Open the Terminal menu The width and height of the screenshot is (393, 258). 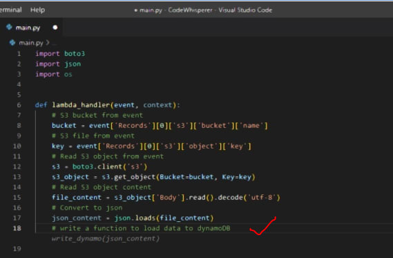pyautogui.click(x=10, y=10)
